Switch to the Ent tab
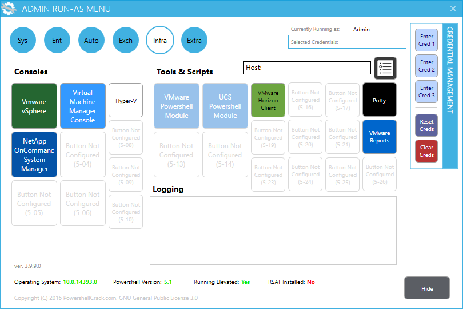Viewport: 463px width, 309px height. pos(57,40)
